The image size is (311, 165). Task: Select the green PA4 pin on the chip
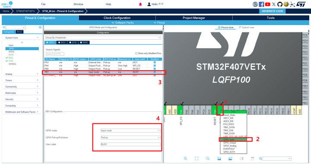(181, 110)
